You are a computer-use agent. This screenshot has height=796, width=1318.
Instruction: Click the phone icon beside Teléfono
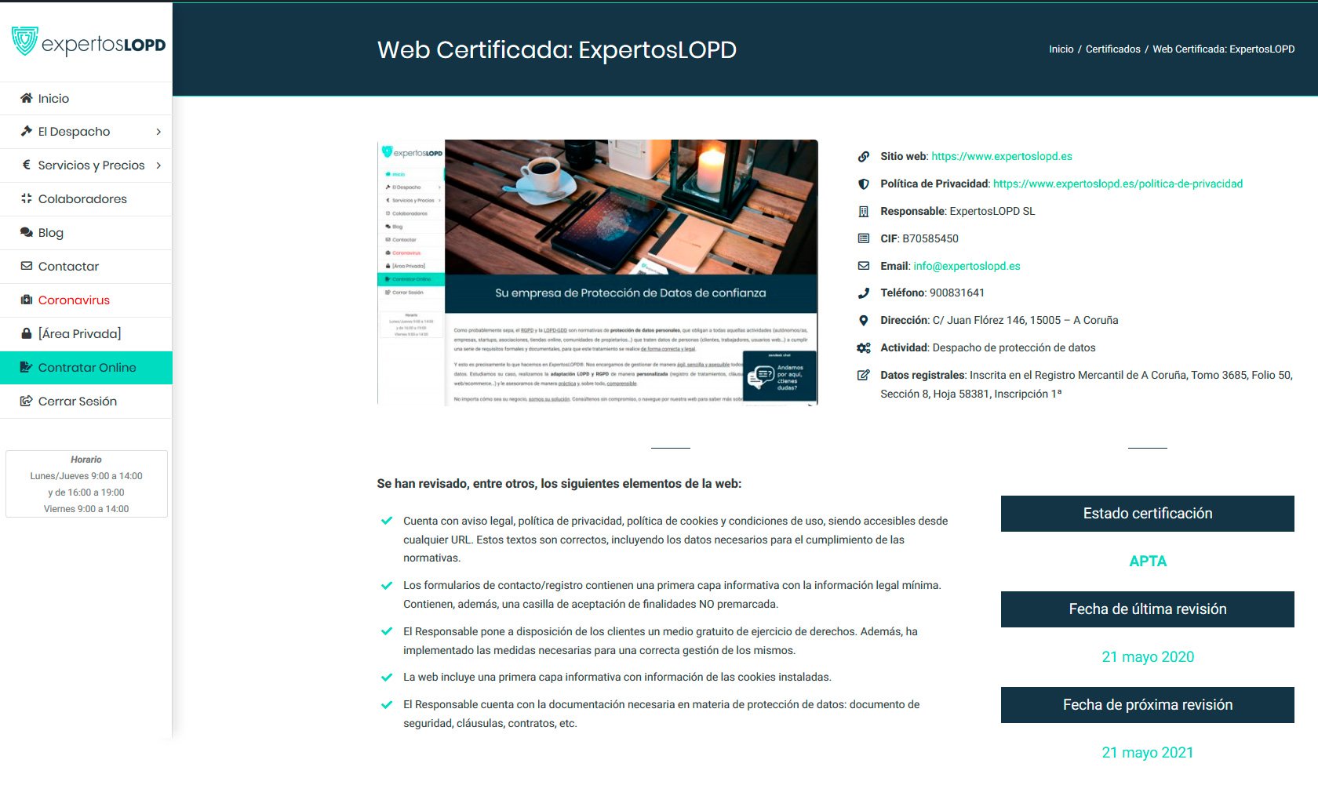(864, 293)
